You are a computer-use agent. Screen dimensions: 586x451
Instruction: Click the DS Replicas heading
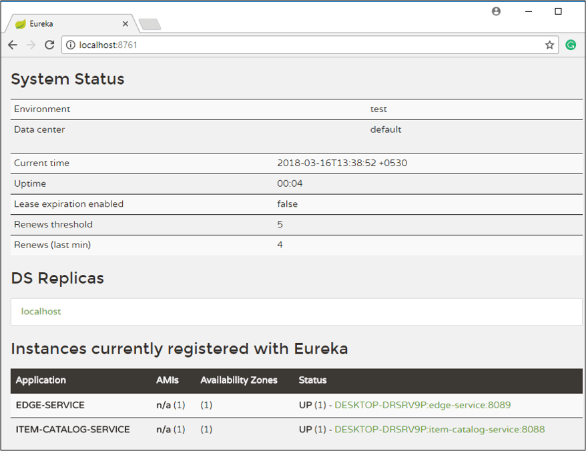tap(57, 278)
